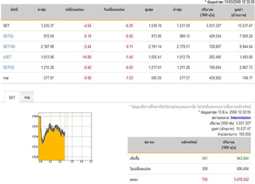Click SET change value -4.54
The height and width of the screenshot is (184, 255).
click(x=87, y=26)
